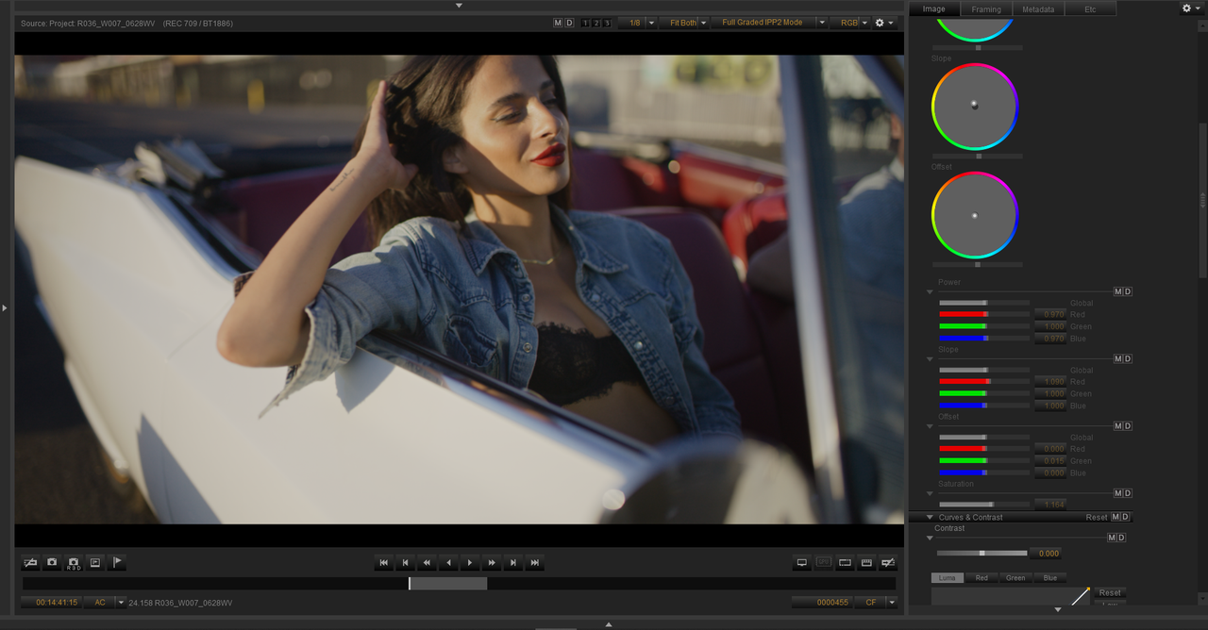
Task: Toggle the D button for Slope
Action: point(1128,358)
